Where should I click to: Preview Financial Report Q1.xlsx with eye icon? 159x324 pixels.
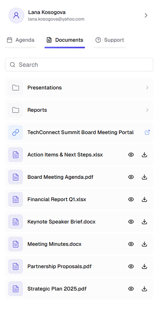131,199
